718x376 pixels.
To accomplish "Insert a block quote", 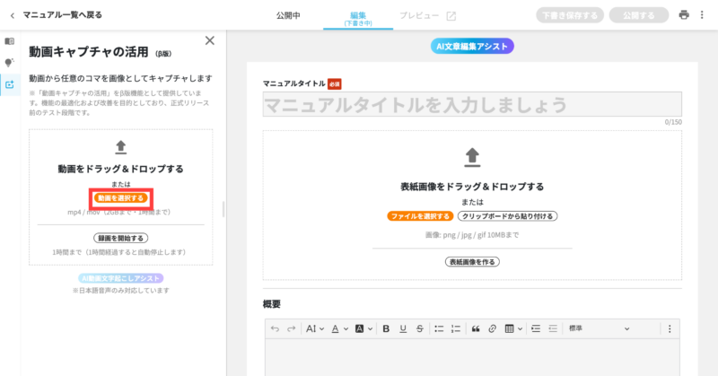I will click(476, 328).
